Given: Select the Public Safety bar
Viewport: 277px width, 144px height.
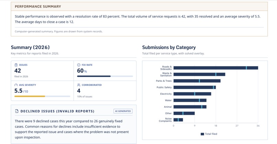Looking at the screenshot, I should (195, 87).
